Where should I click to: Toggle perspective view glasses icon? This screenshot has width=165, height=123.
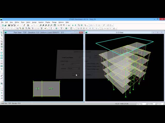pyautogui.click(x=69, y=25)
